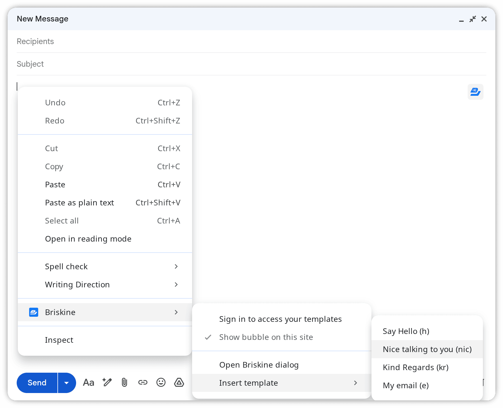Exit full screen for the compose window

(x=472, y=19)
